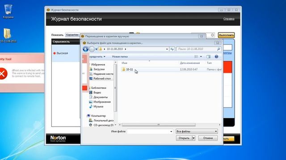Select the 10-11 folder in list
Viewport: 286px width, 160px height.
[x=129, y=69]
